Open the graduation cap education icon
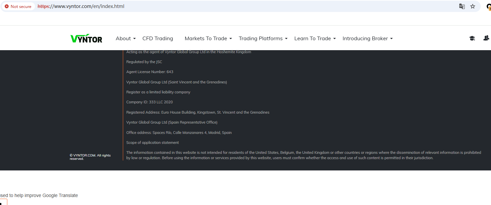Image resolution: width=491 pixels, height=205 pixels. tap(472, 39)
